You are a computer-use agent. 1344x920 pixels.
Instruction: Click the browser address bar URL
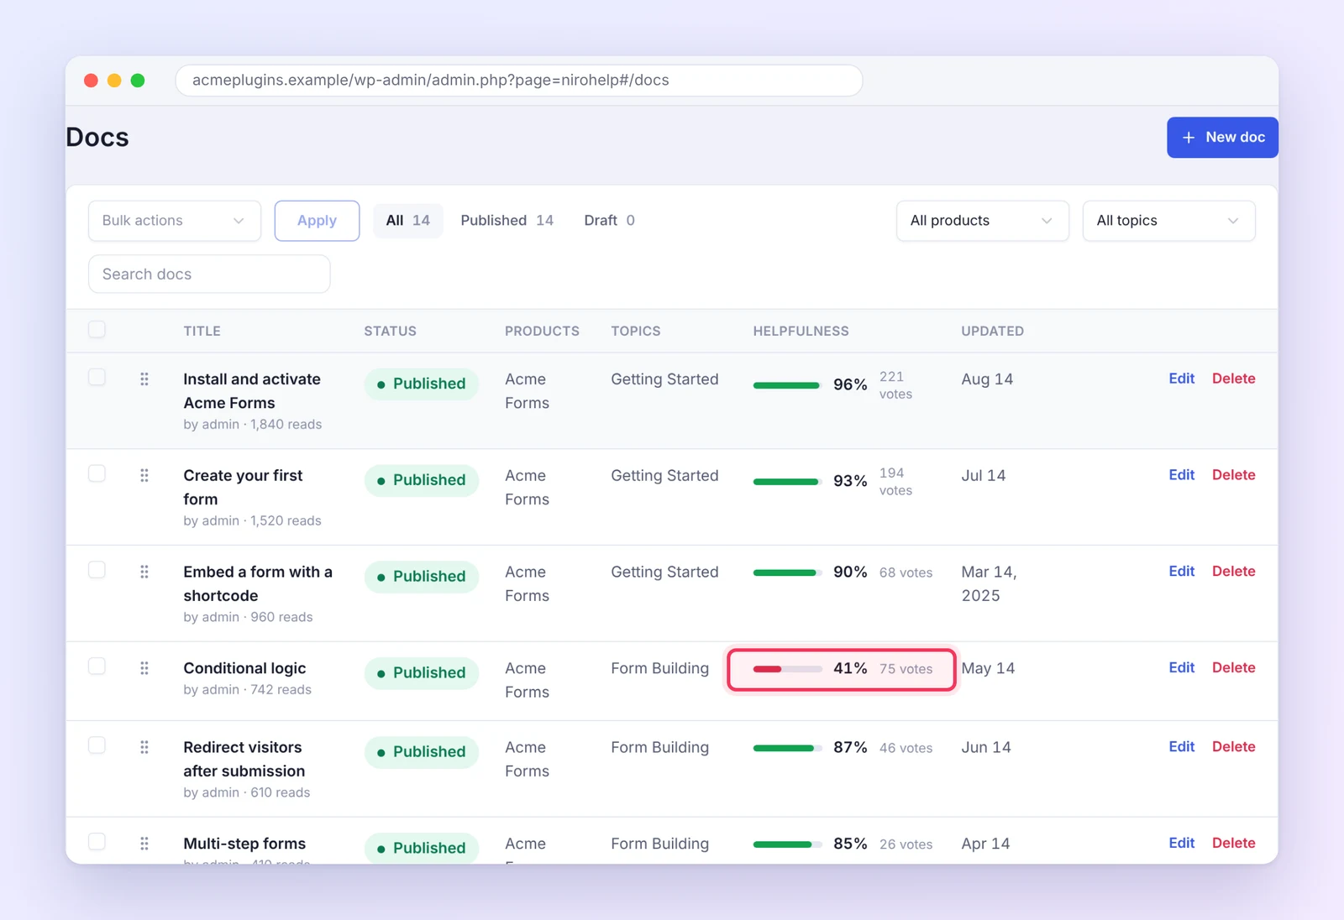coord(519,81)
